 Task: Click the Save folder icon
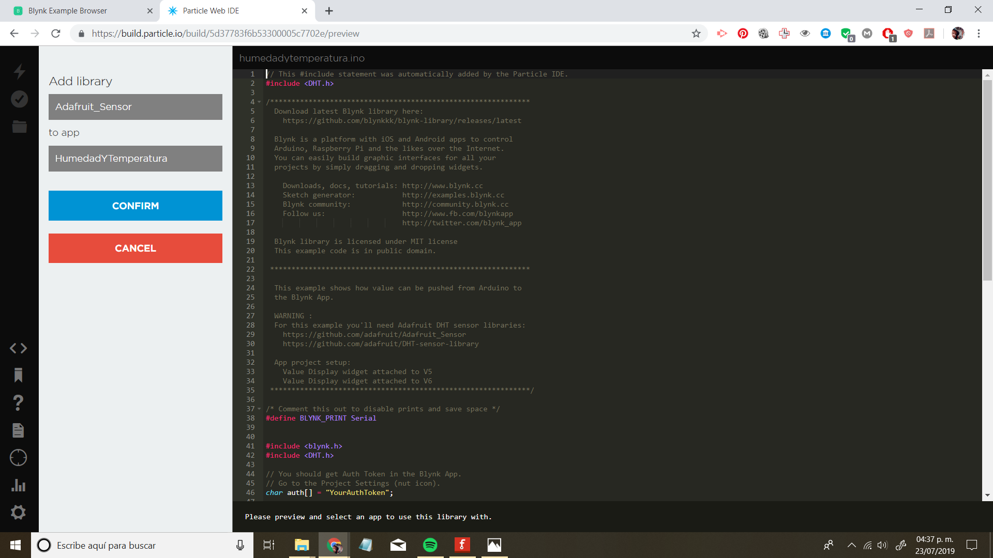pyautogui.click(x=19, y=127)
